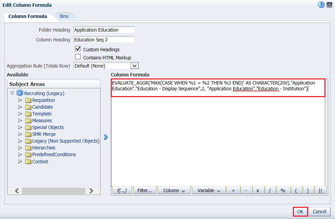Insert the percent symbol into the formula
Image resolution: width=335 pixels, height=219 pixels.
pos(283,190)
